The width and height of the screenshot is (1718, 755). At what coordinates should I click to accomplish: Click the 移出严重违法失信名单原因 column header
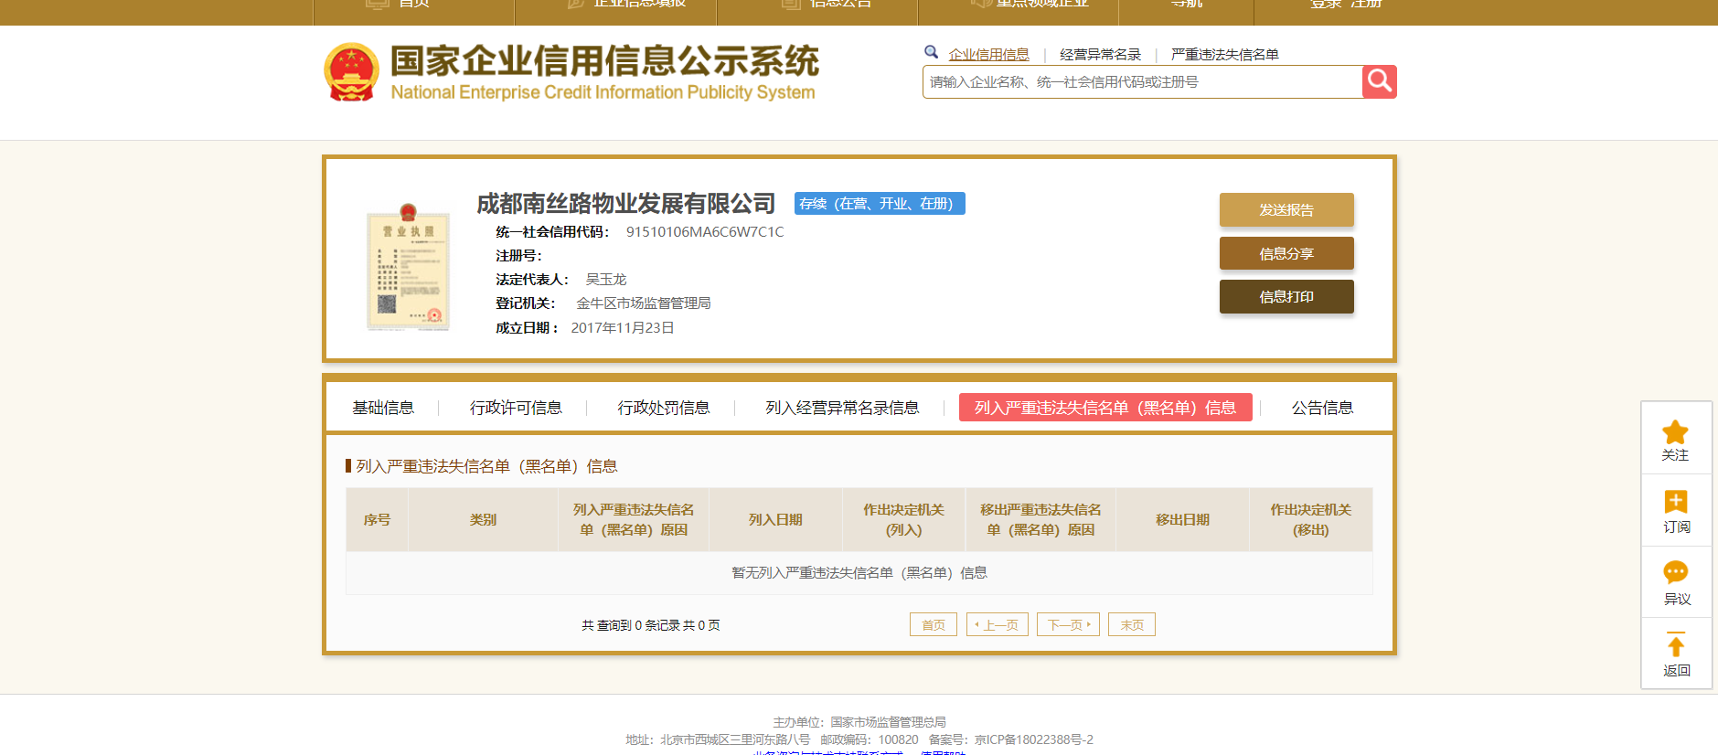1041,519
